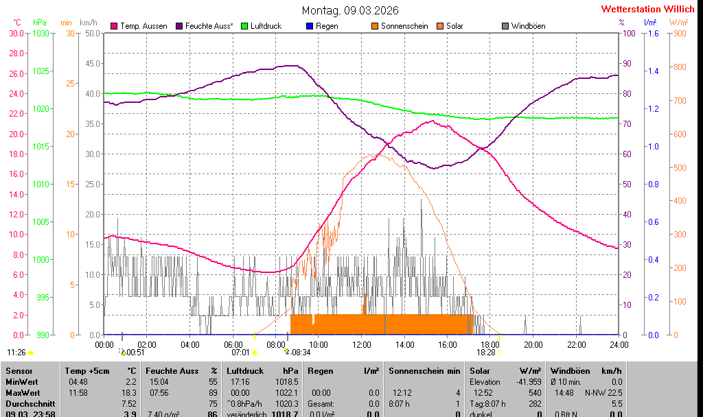703x417 pixels.
Task: Click the Wetterstation Willich title
Action: 647,10
